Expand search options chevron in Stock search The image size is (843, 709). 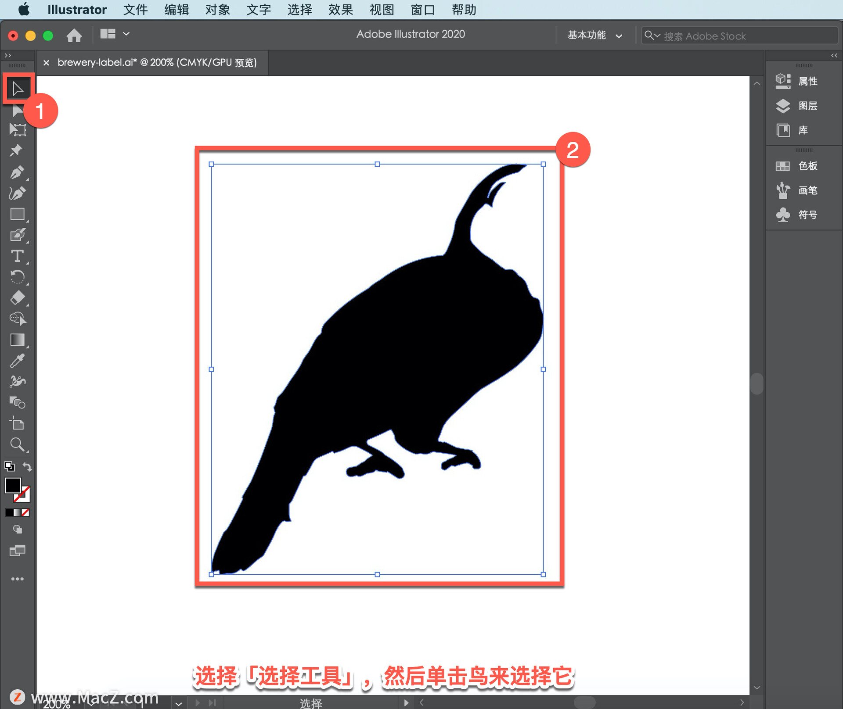coord(657,35)
